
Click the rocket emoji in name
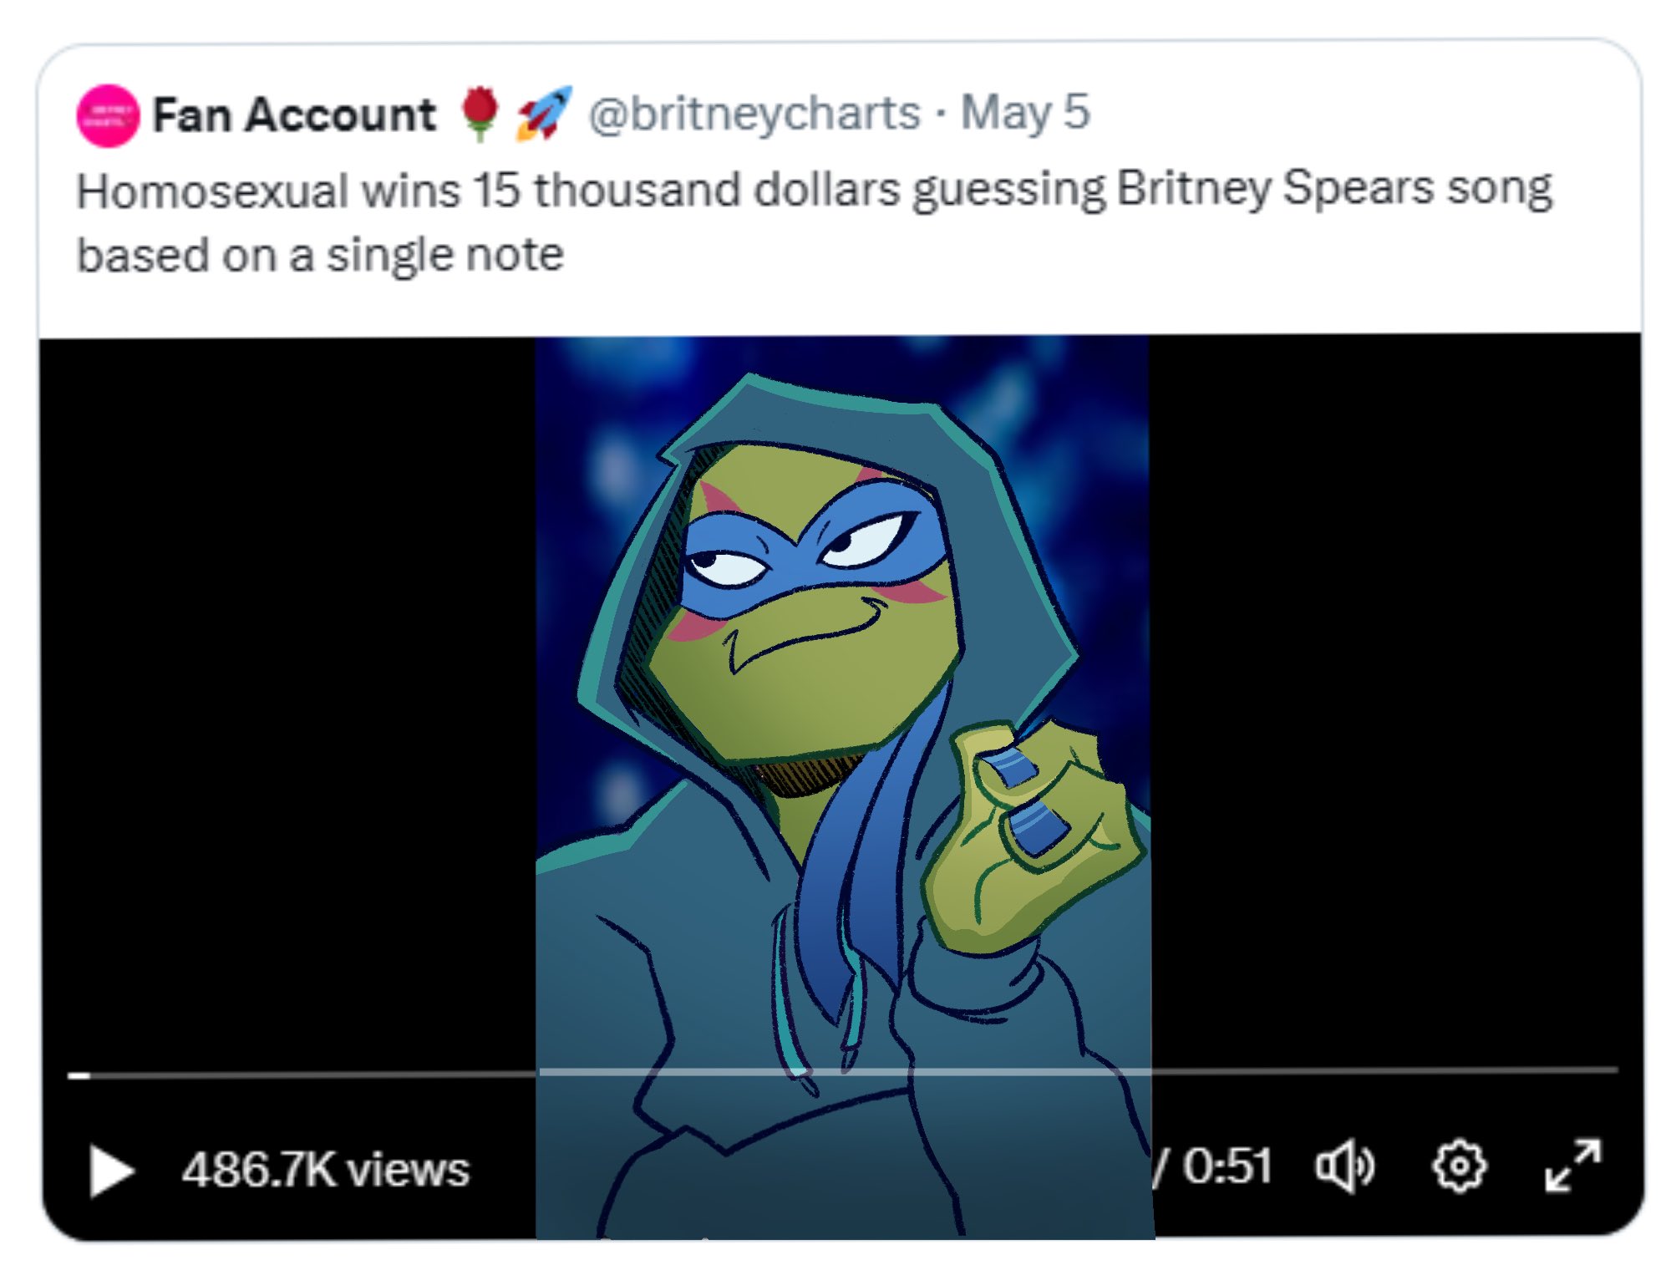point(543,113)
